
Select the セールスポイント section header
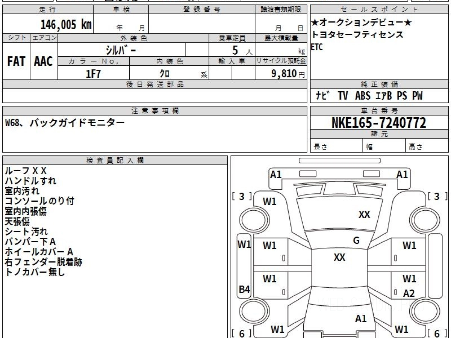coord(379,10)
